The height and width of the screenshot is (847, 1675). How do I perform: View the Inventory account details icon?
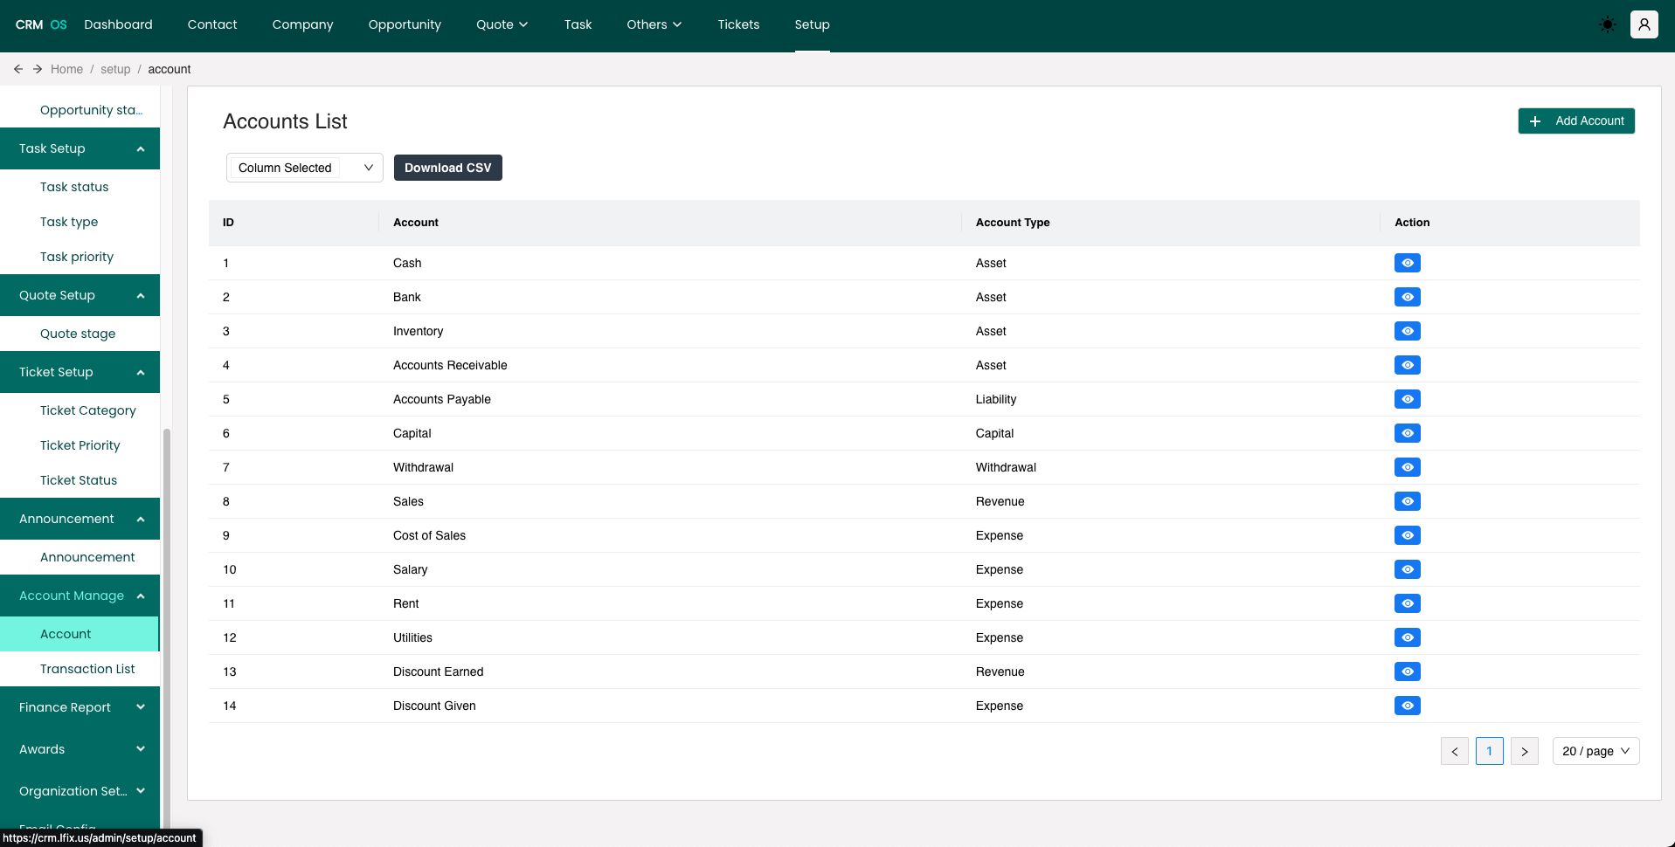[1407, 331]
